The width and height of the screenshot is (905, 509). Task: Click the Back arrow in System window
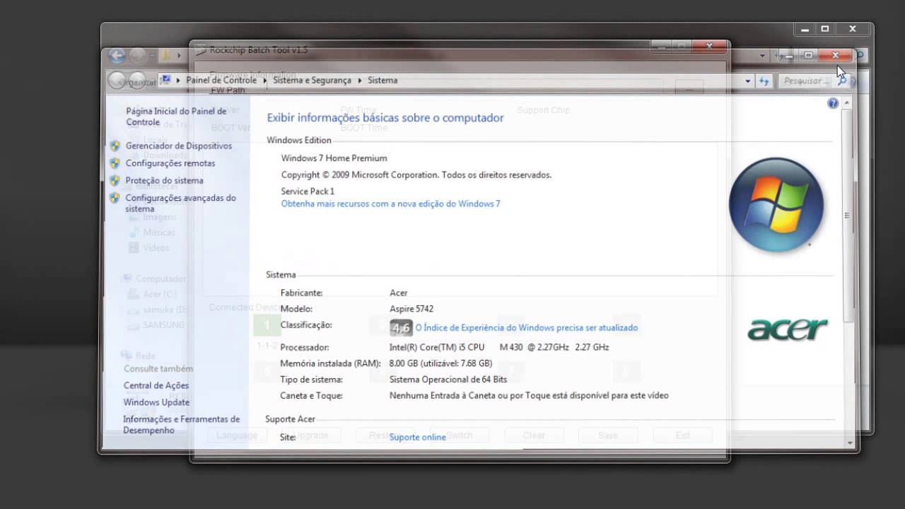coord(117,80)
